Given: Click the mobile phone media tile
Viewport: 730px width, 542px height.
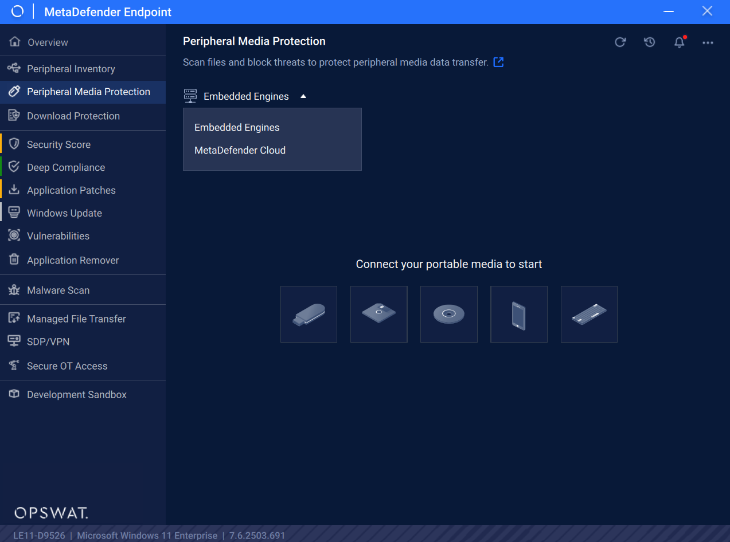Looking at the screenshot, I should (519, 314).
